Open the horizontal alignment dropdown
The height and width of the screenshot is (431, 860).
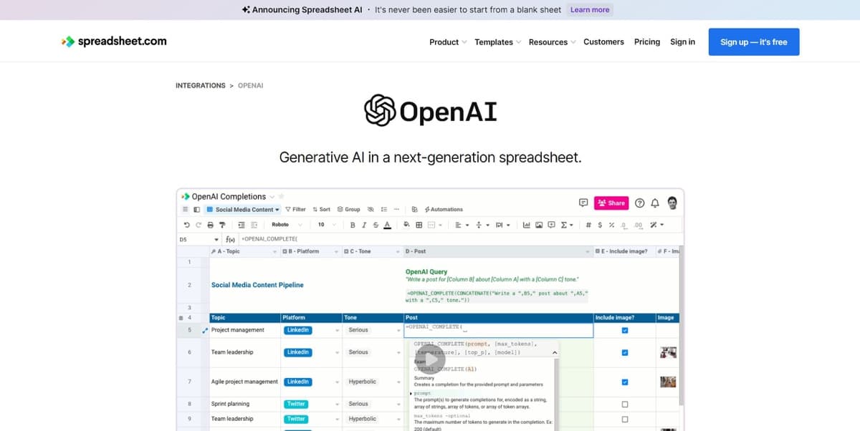(x=462, y=225)
